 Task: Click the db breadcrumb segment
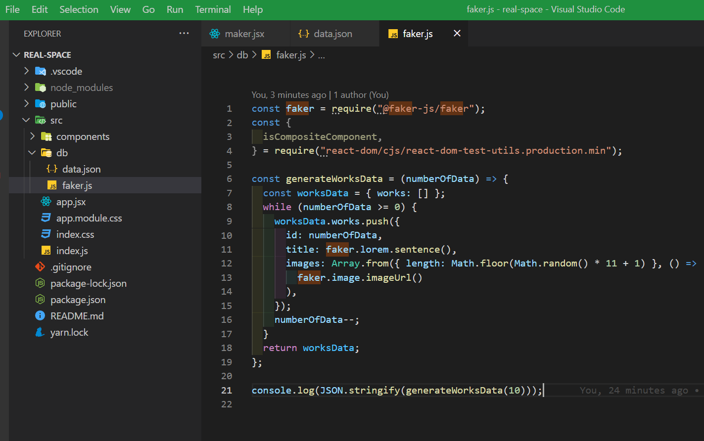tap(242, 55)
